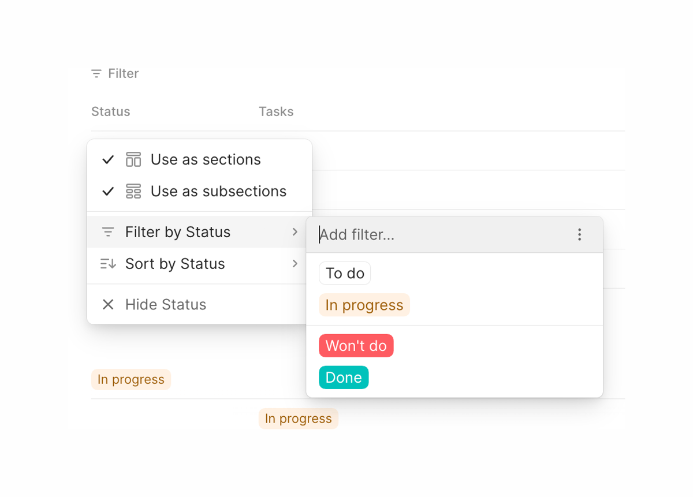Image resolution: width=693 pixels, height=497 pixels.
Task: Click the teal Done status swatch
Action: (x=344, y=377)
